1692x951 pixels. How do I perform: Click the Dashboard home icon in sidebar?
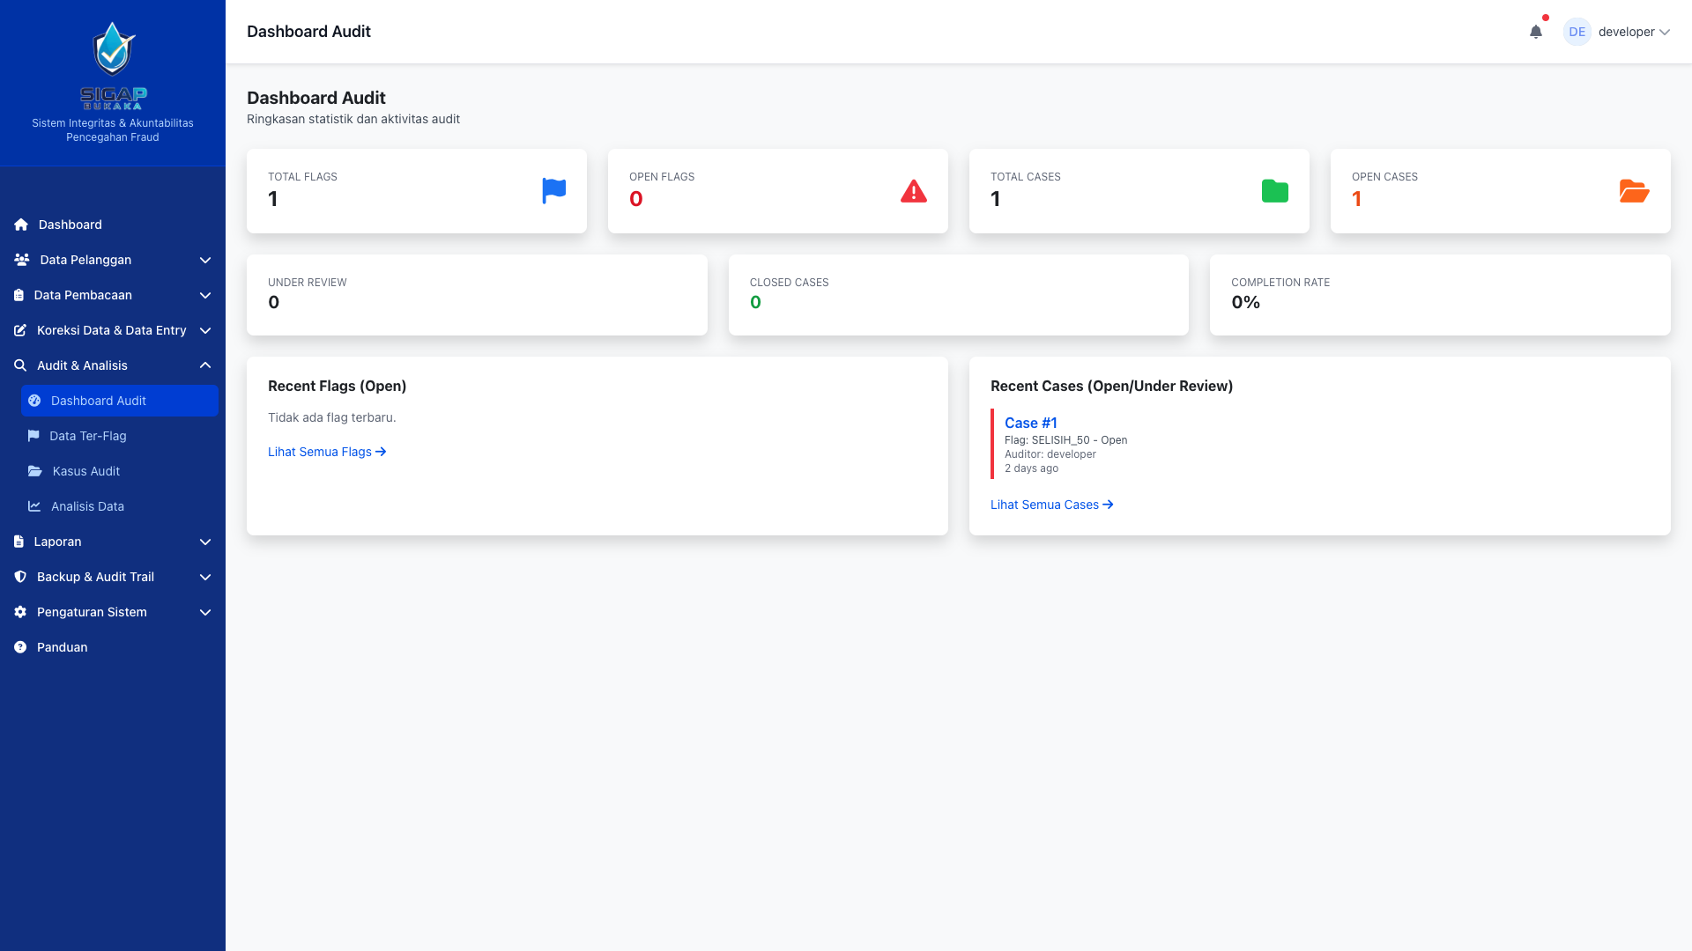tap(21, 225)
